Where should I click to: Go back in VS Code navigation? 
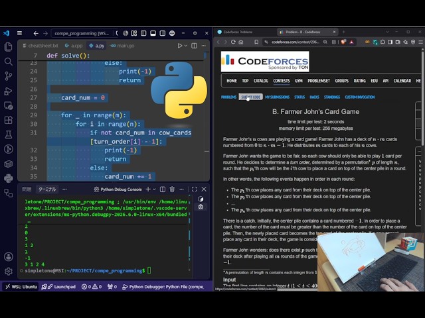36,33
